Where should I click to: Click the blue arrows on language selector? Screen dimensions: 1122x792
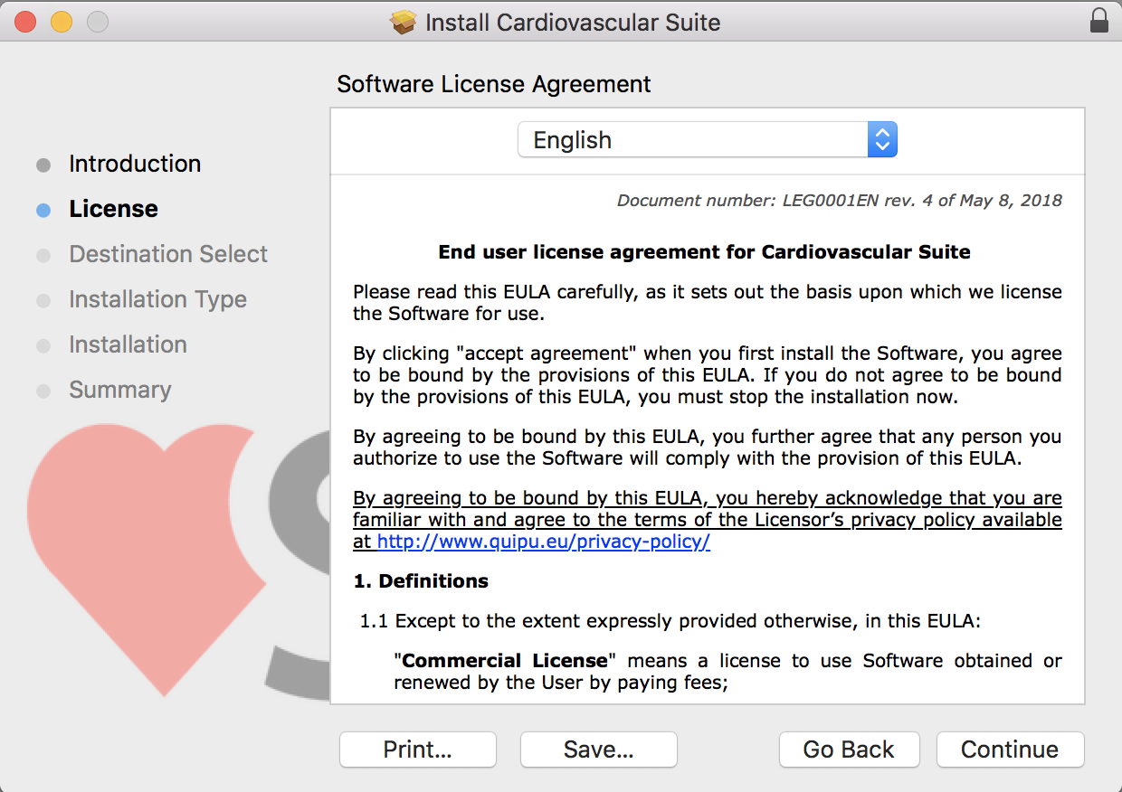coord(882,140)
